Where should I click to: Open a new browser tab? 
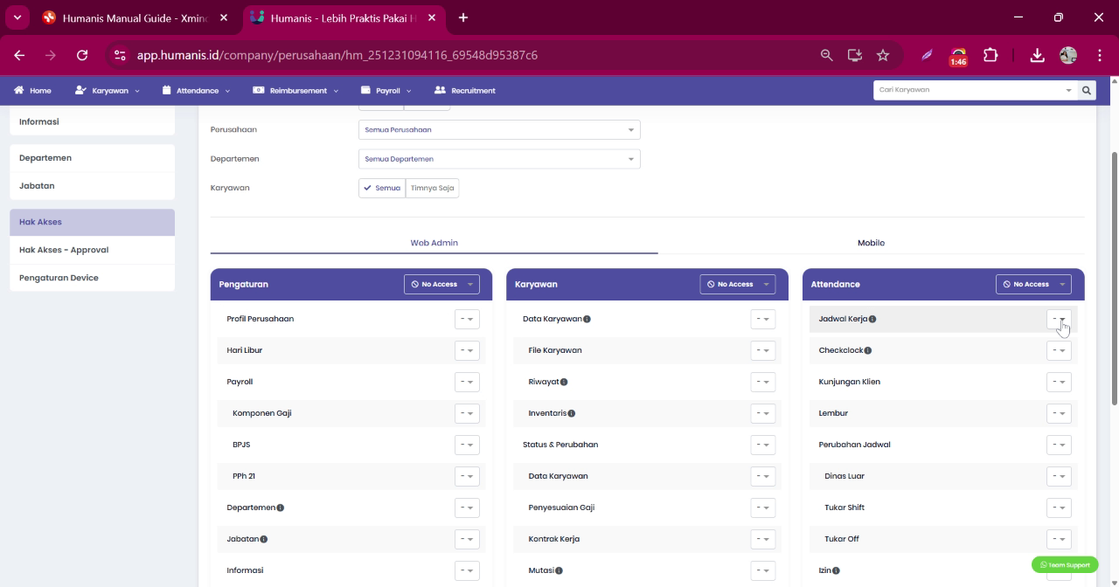click(462, 17)
